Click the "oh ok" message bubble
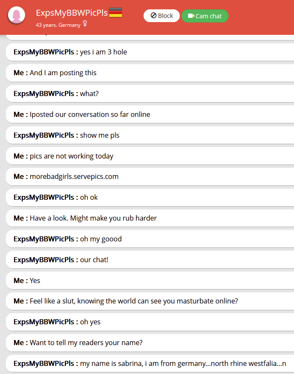The image size is (294, 374). click(x=89, y=197)
